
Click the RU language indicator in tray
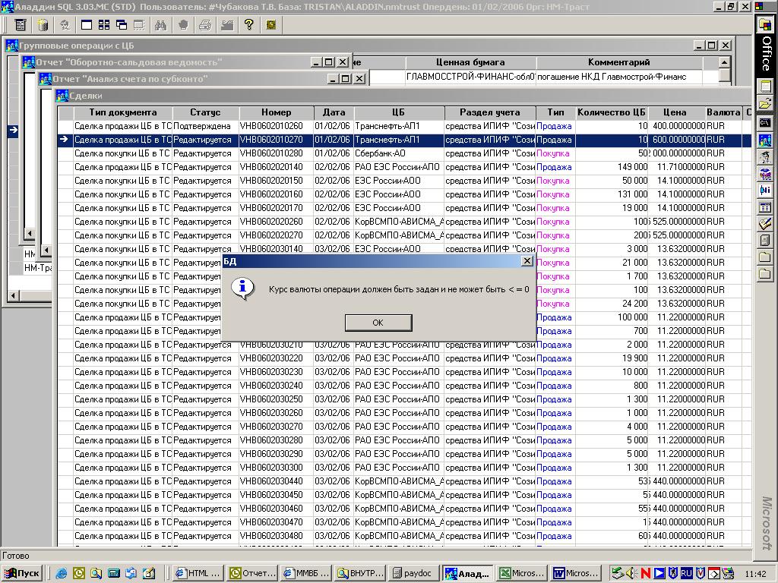coord(686,573)
